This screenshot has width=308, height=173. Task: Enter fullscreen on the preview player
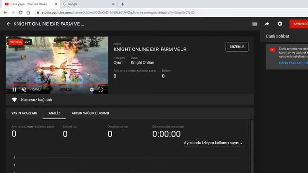coord(101,90)
